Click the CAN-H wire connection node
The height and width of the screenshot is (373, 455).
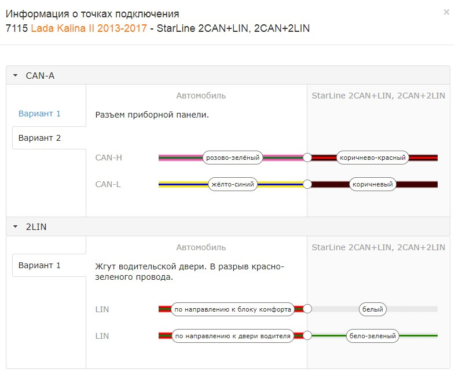(307, 157)
